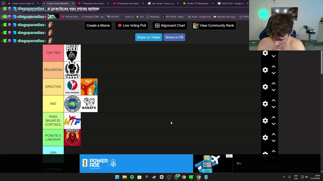Switch to QUE ES ESO Google tab
This screenshot has width=323, height=181.
tap(233, 3)
